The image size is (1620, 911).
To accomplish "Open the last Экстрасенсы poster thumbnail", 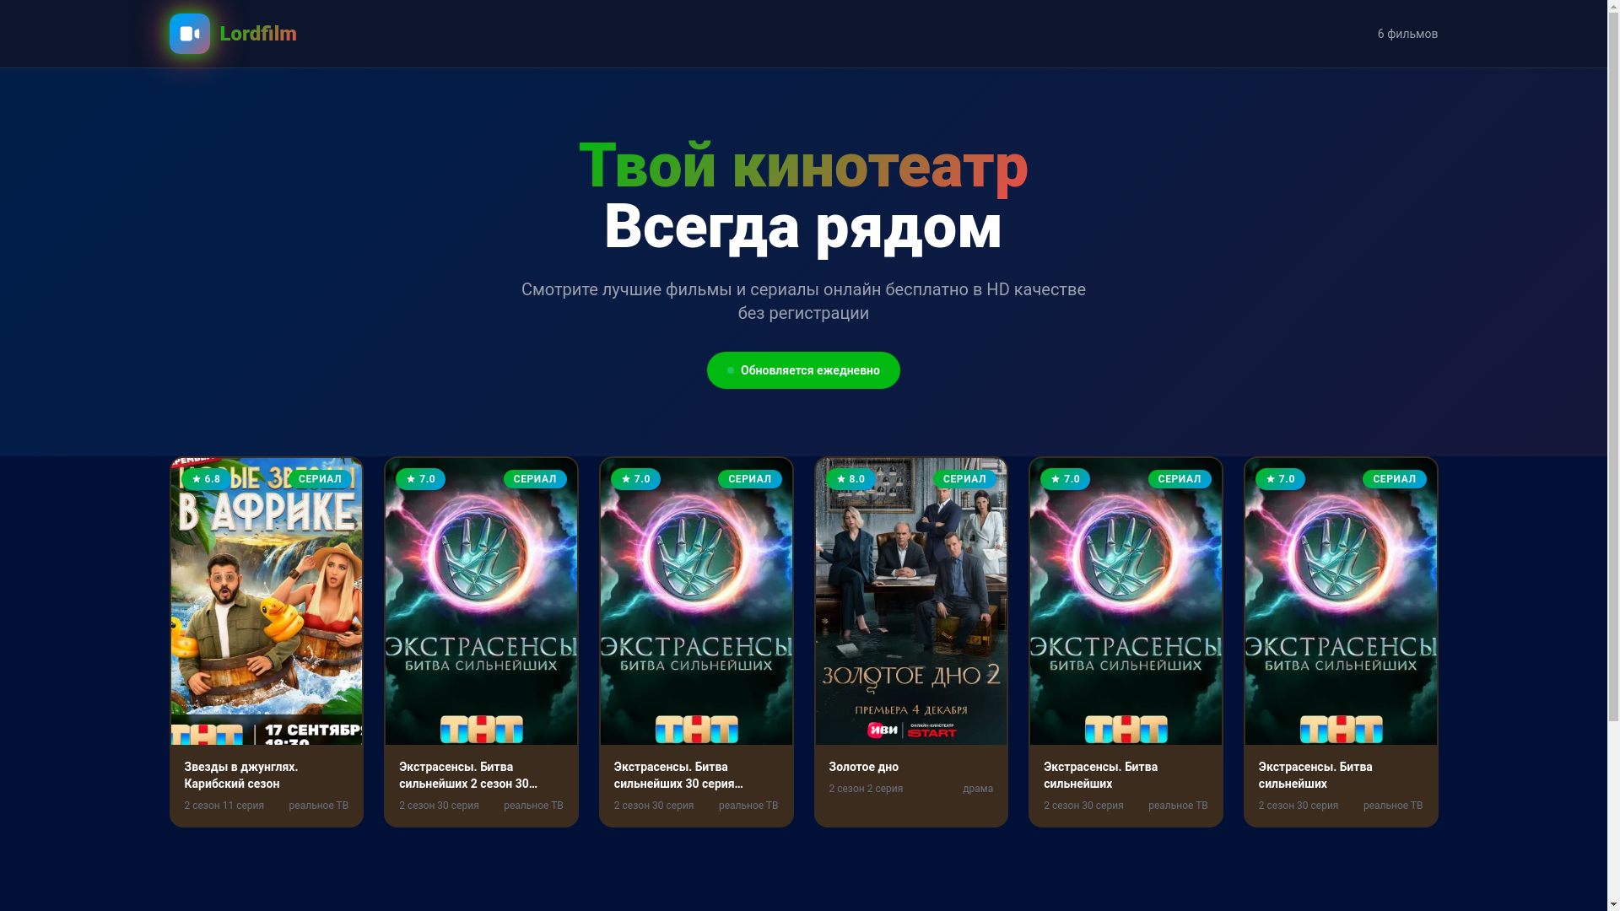I will (1341, 601).
